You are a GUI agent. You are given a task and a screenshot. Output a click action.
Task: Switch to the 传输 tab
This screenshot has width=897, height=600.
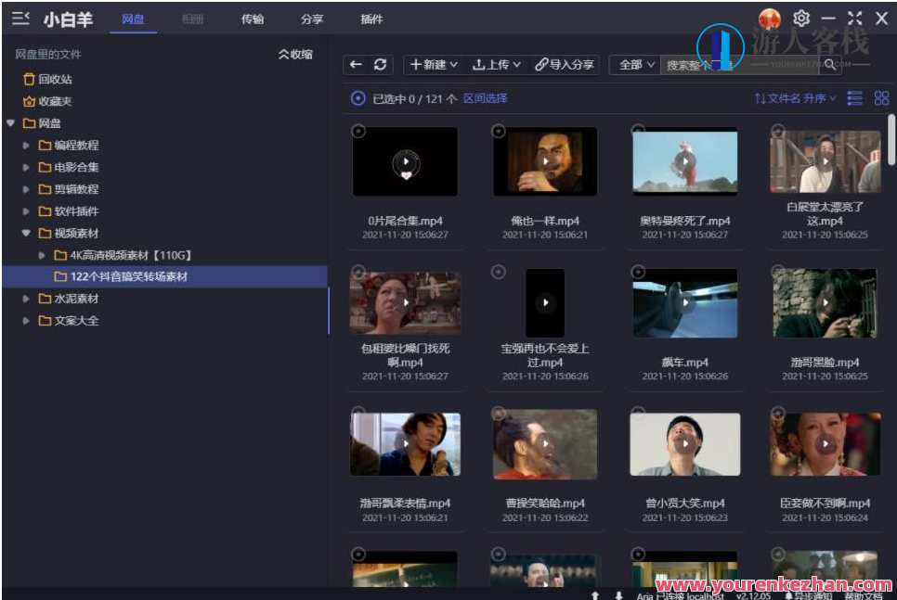[x=253, y=18]
